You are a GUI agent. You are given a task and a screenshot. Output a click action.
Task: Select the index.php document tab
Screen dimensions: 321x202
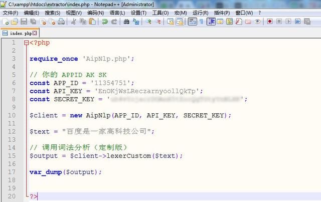20,33
